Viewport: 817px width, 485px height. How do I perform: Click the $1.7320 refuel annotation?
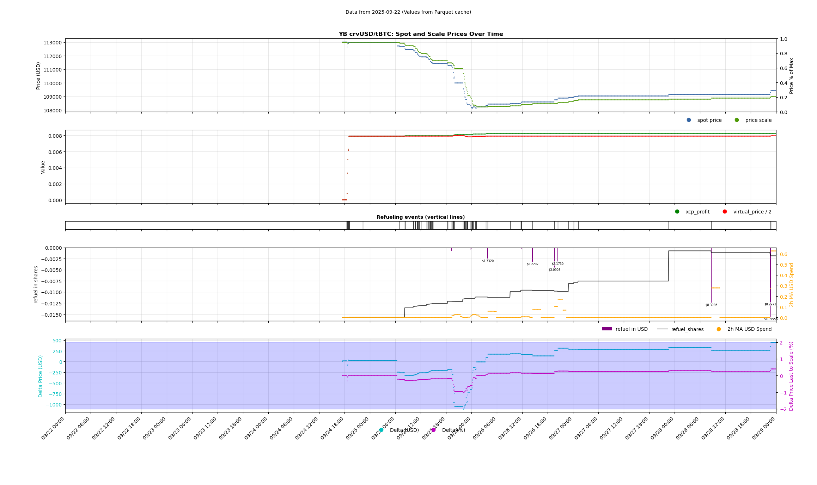(488, 261)
